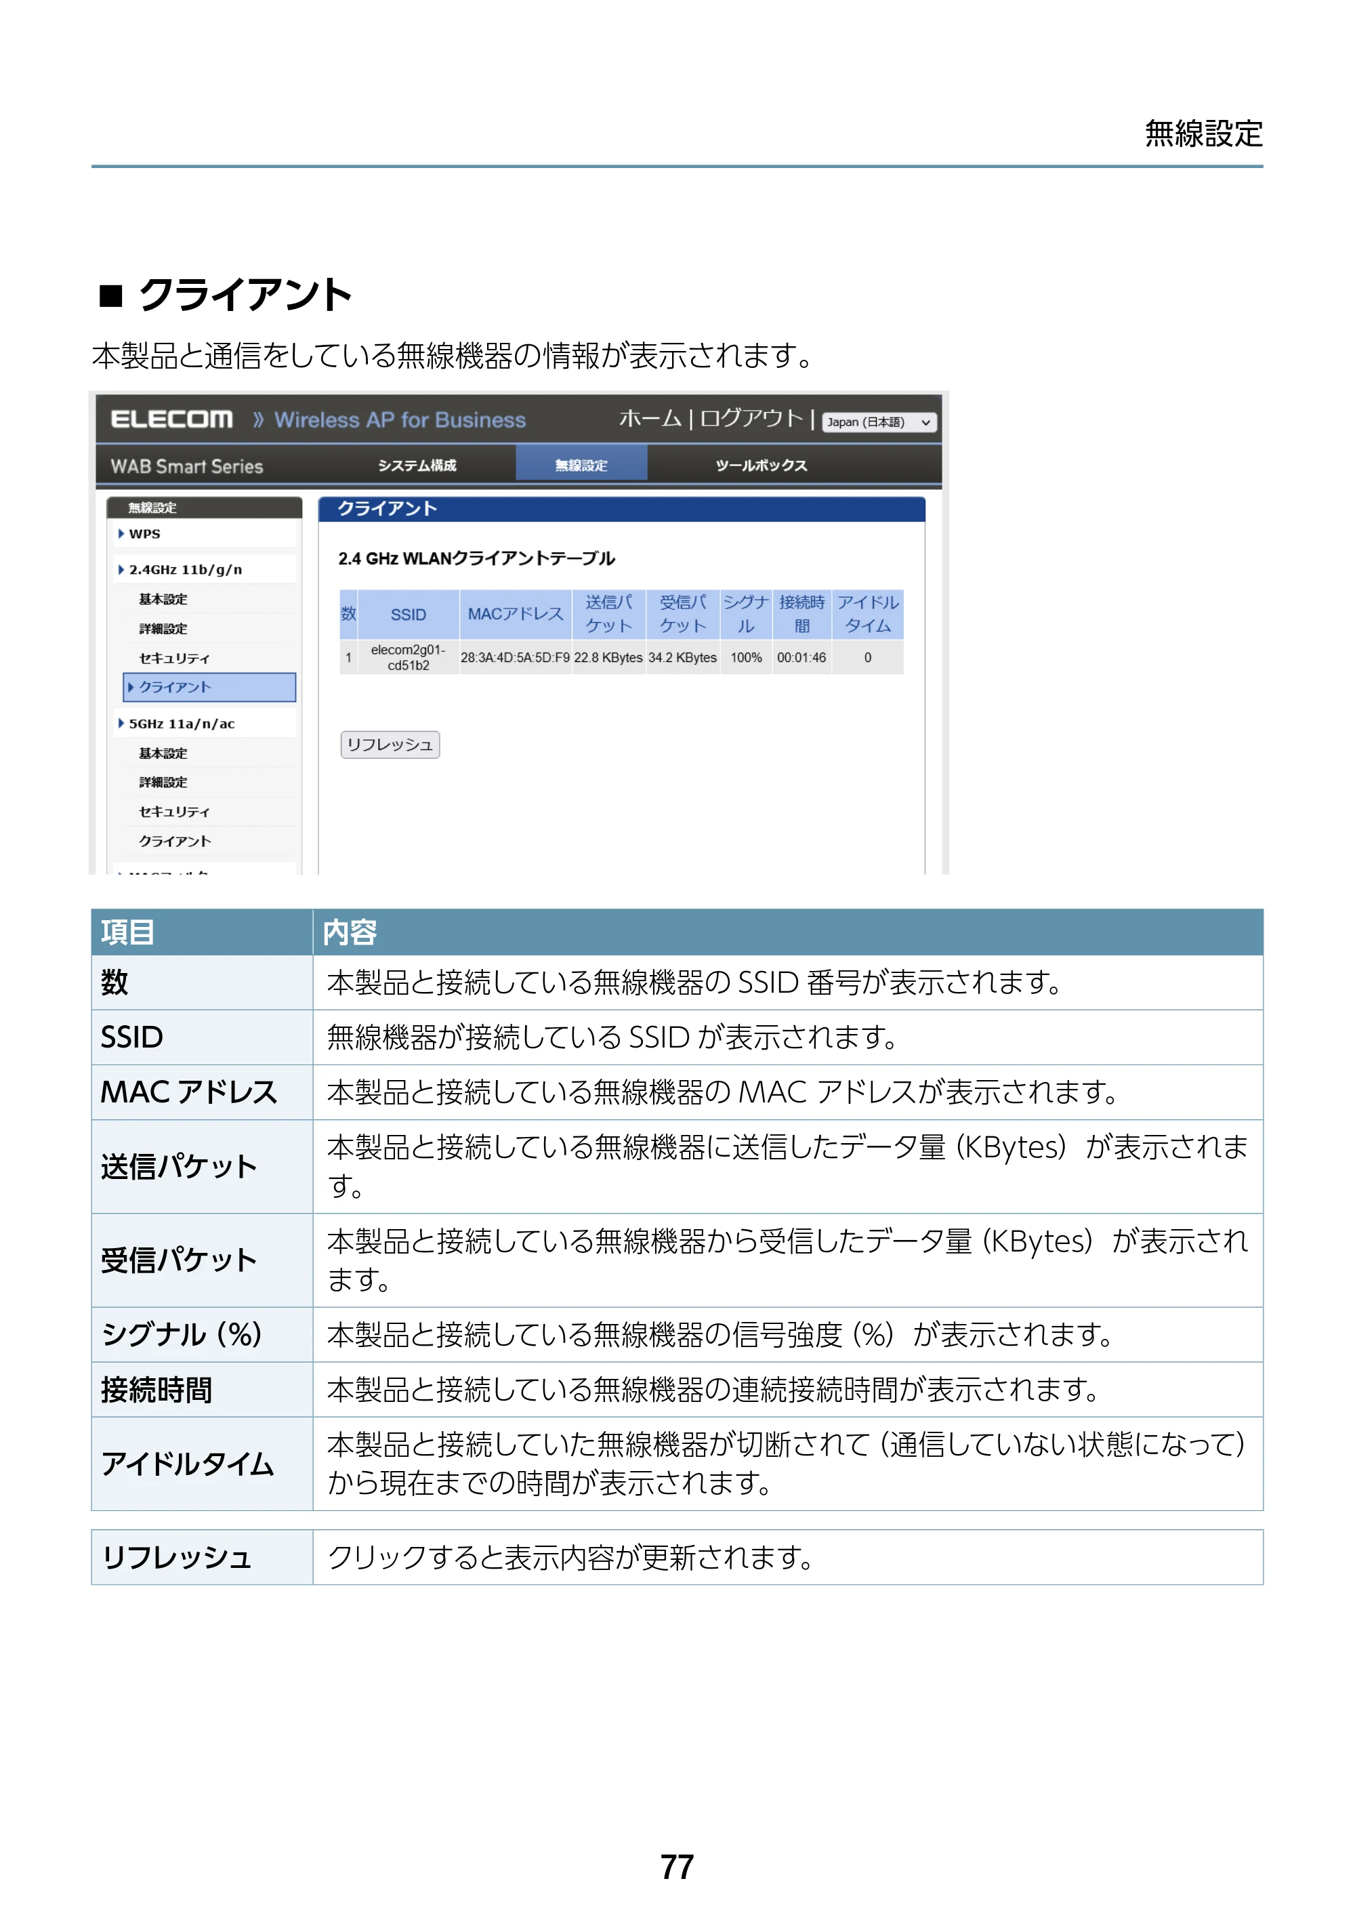
Task: Click the 22.8 KBytes cell
Action: click(x=609, y=657)
